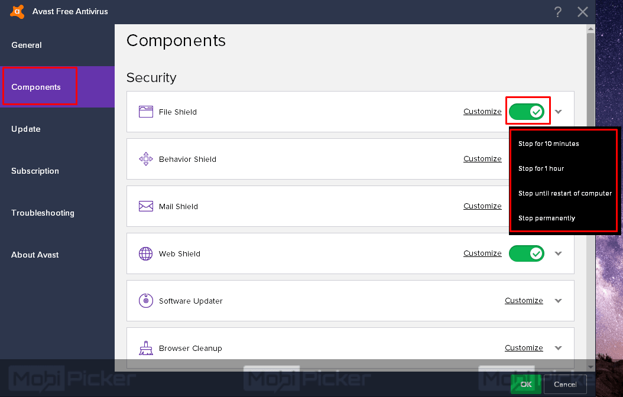623x397 pixels.
Task: Click the Behavior Shield arrows icon
Action: 146,159
